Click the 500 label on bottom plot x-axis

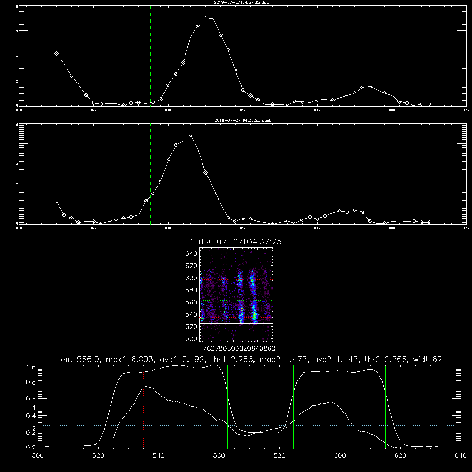pos(38,456)
